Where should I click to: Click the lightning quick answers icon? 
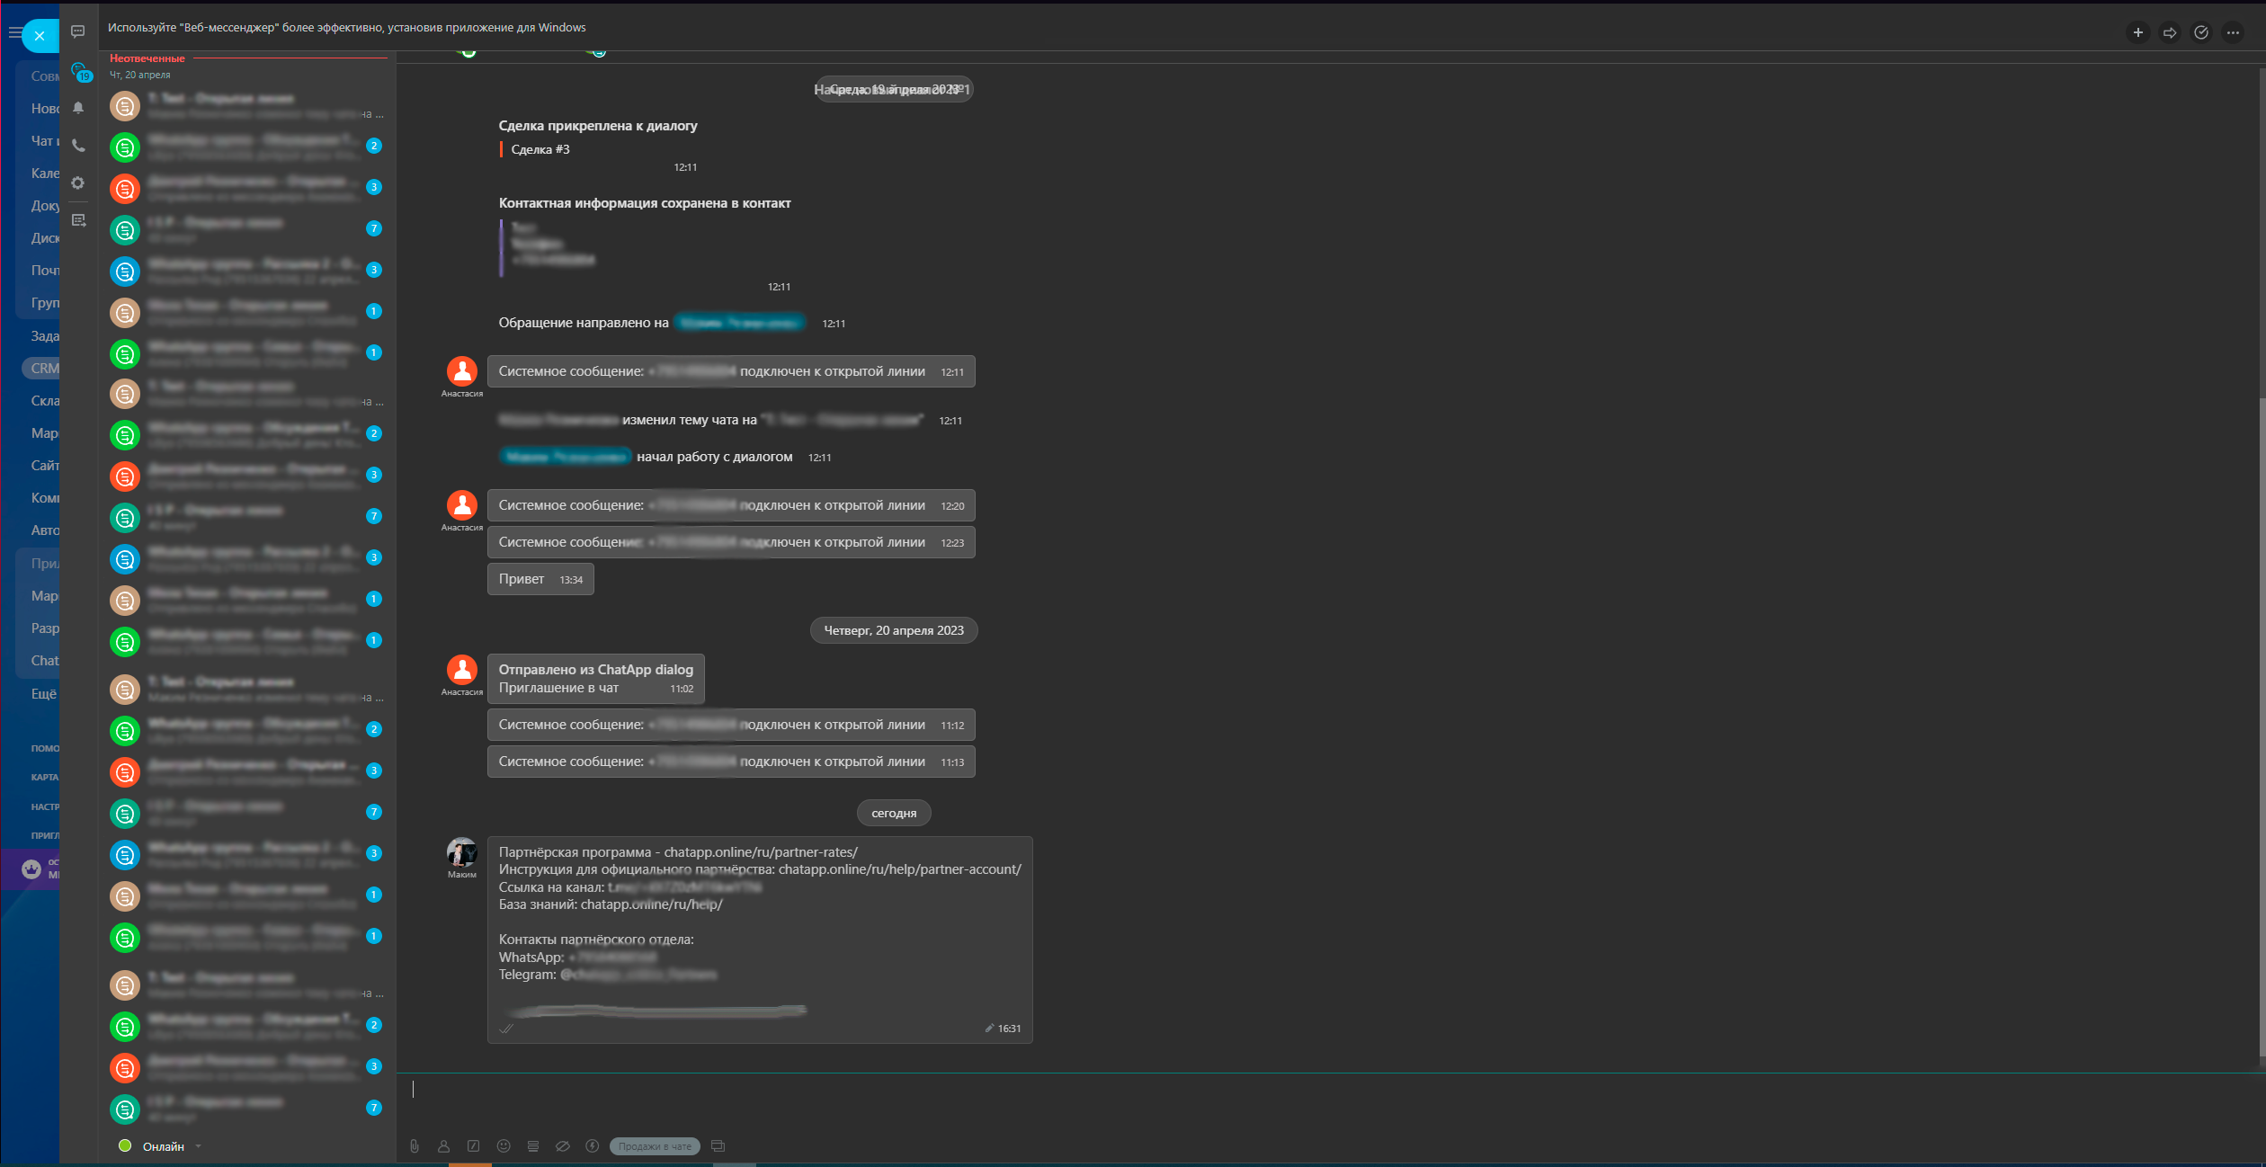point(592,1146)
